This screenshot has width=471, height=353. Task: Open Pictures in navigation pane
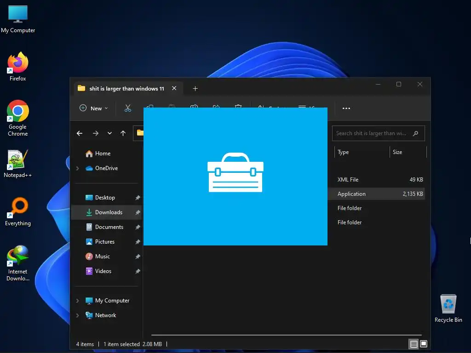(x=100, y=242)
